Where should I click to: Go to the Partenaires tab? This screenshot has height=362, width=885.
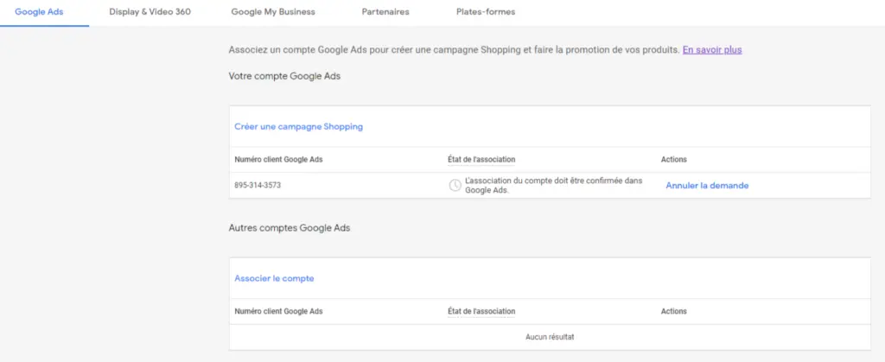click(385, 12)
